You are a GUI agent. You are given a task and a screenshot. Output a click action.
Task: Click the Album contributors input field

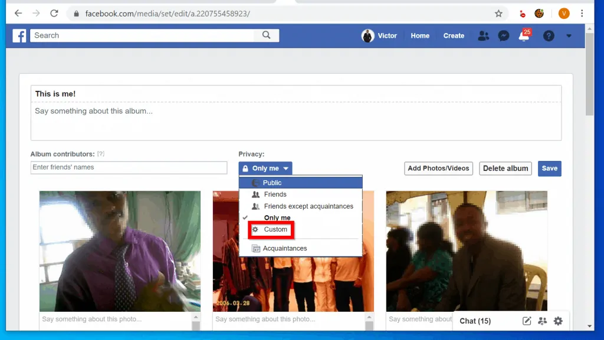129,168
